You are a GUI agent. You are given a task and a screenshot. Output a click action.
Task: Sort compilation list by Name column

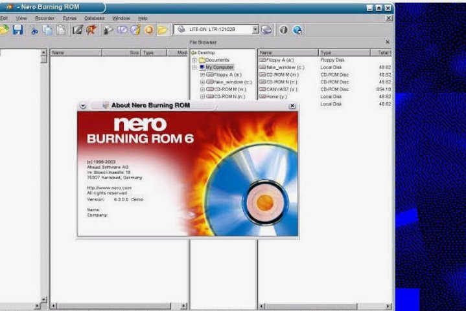coord(76,52)
